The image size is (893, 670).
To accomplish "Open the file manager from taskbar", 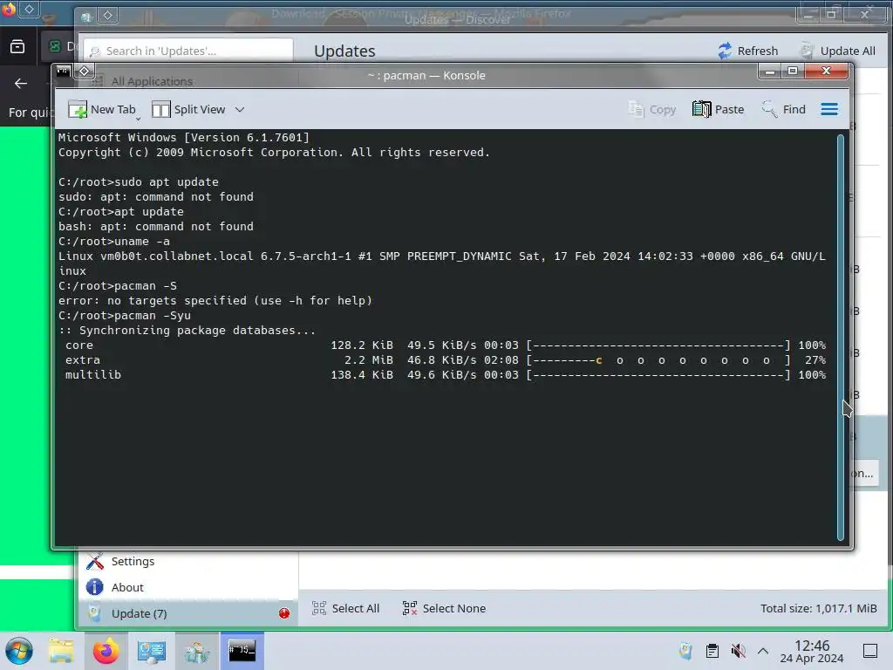I will coord(61,651).
